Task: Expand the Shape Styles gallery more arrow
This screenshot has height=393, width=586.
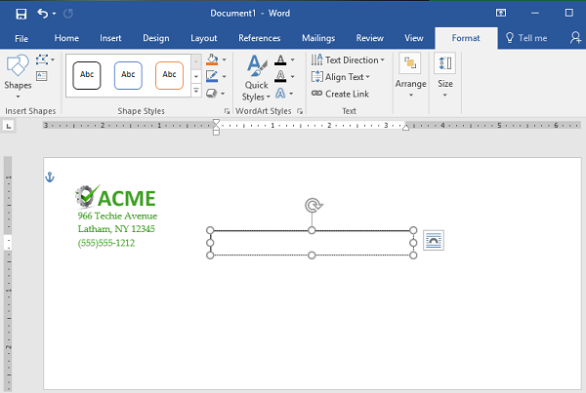Action: click(x=196, y=92)
